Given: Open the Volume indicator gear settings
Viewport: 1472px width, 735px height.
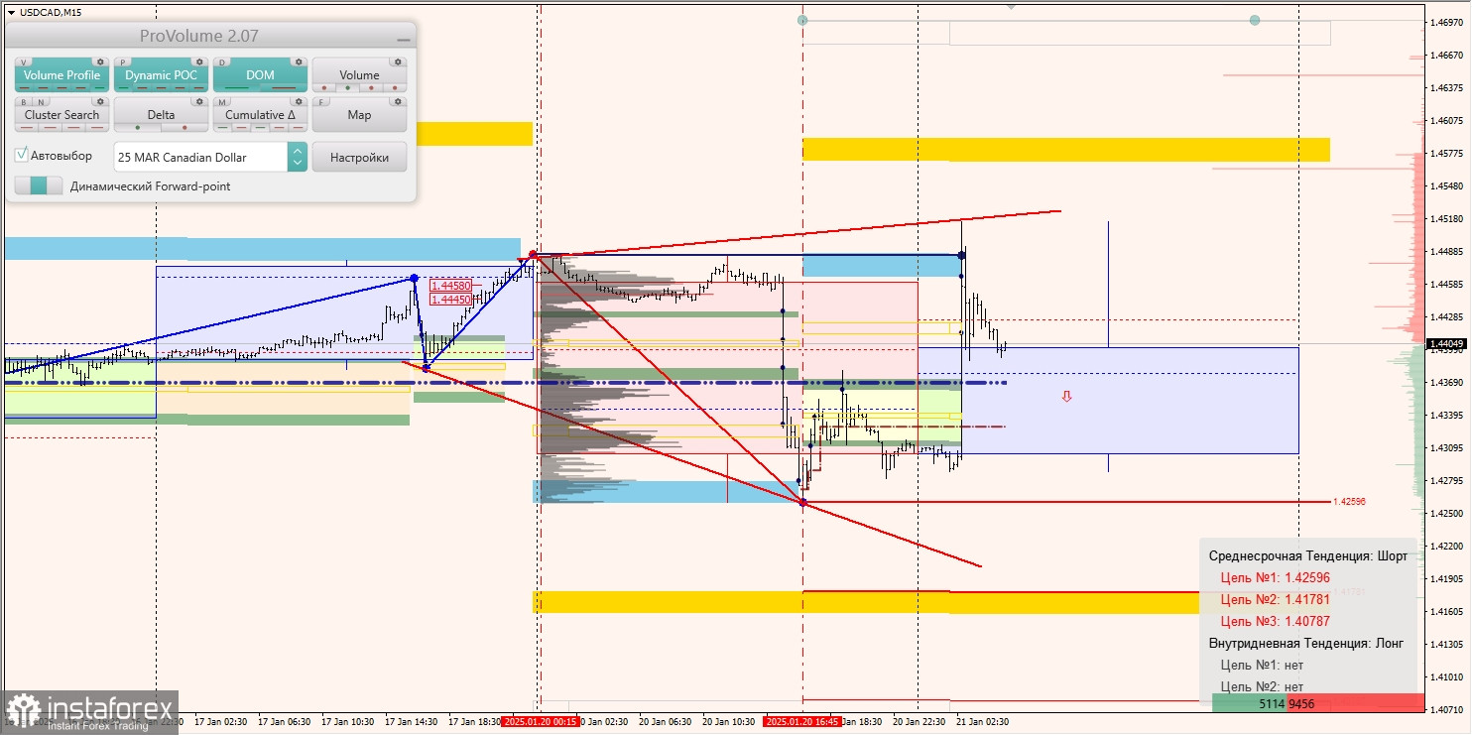Looking at the screenshot, I should click(x=398, y=61).
